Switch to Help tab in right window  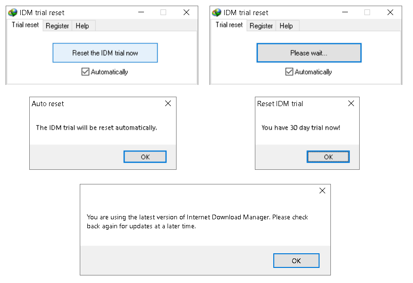point(286,26)
